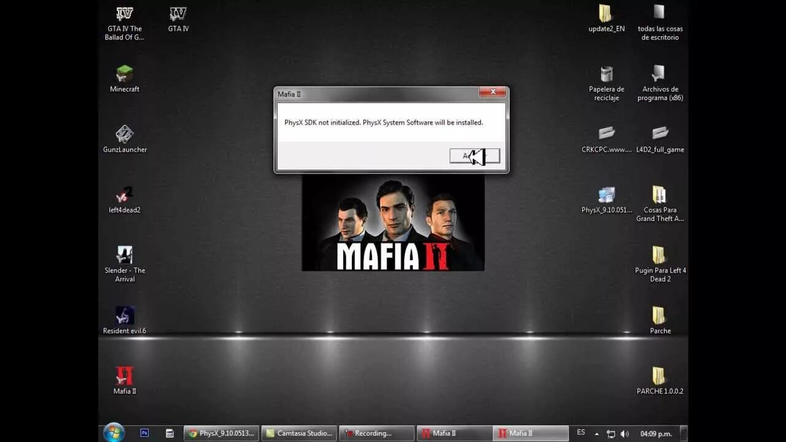Click the 04:09 p.m. clock
Image resolution: width=786 pixels, height=442 pixels.
656,433
